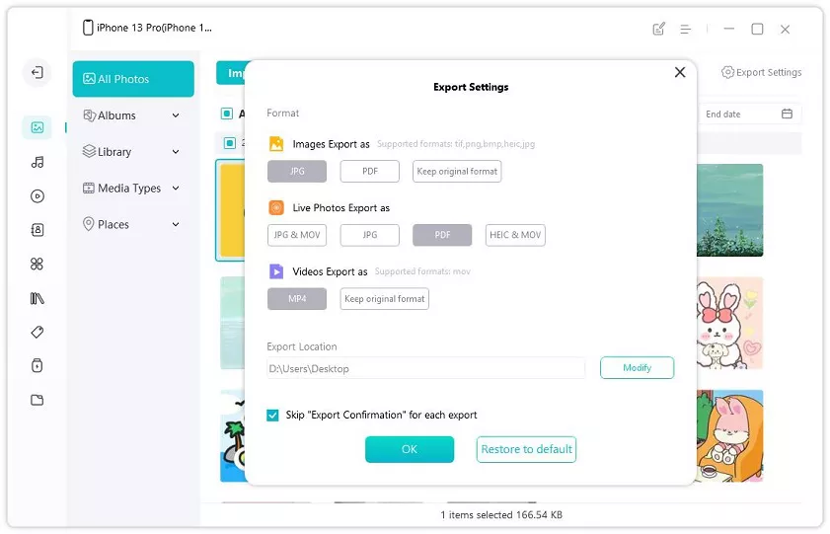The image size is (830, 534).
Task: Select HEIC & MOV for Live Photos
Action: tap(515, 235)
